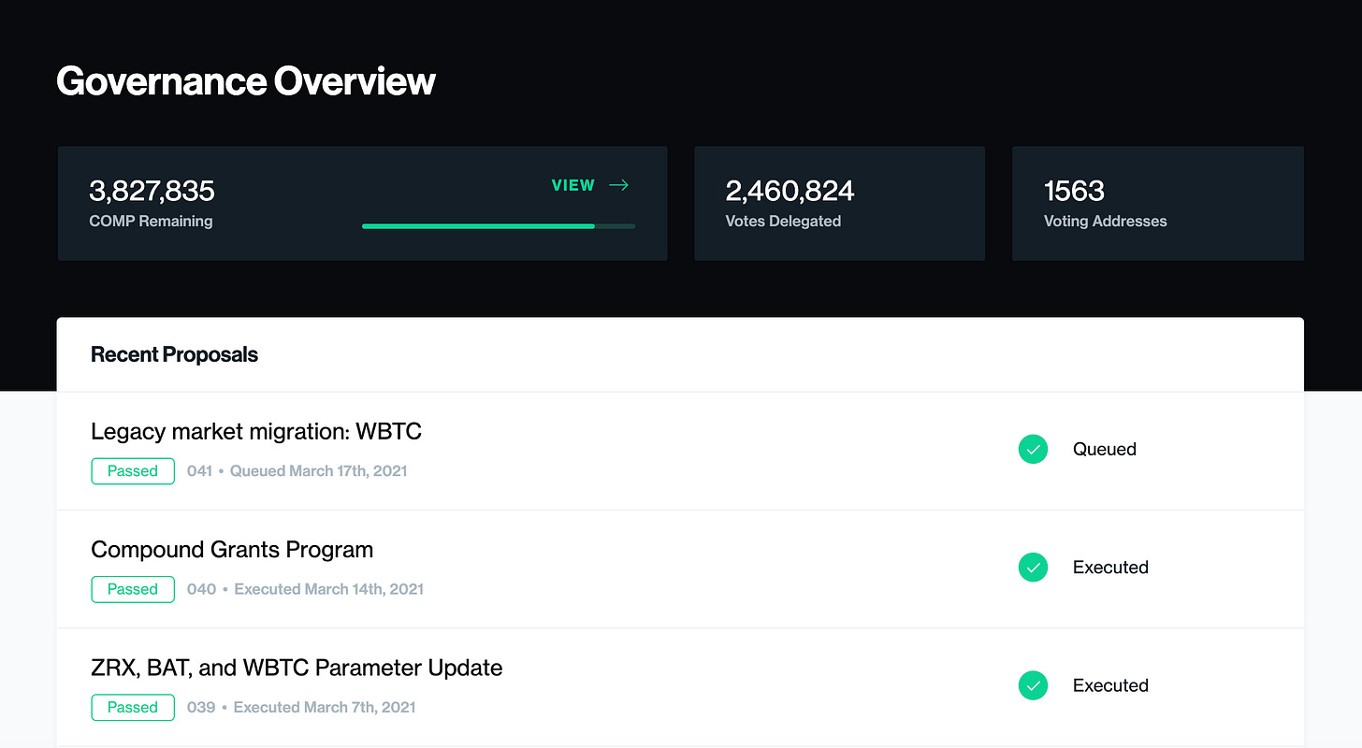This screenshot has height=748, width=1362.
Task: Click the 2,460,824 Votes Delegated value
Action: pos(790,191)
